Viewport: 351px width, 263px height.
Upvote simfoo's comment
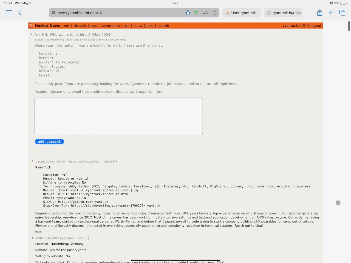pyautogui.click(x=33, y=238)
